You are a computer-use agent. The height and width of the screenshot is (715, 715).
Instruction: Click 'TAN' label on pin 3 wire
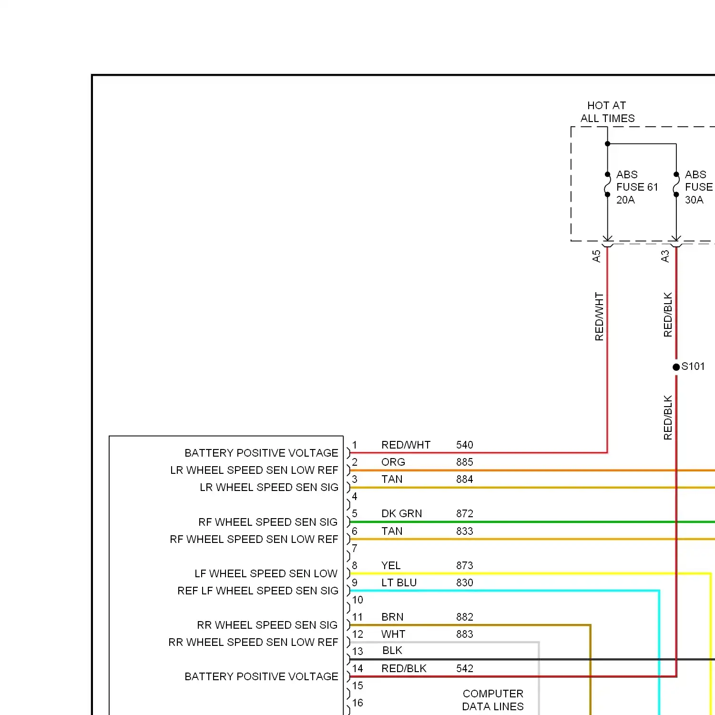point(392,479)
